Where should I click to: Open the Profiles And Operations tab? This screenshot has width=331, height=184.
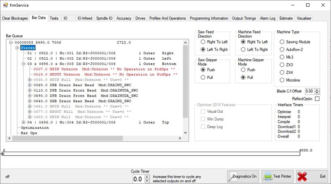(168, 18)
